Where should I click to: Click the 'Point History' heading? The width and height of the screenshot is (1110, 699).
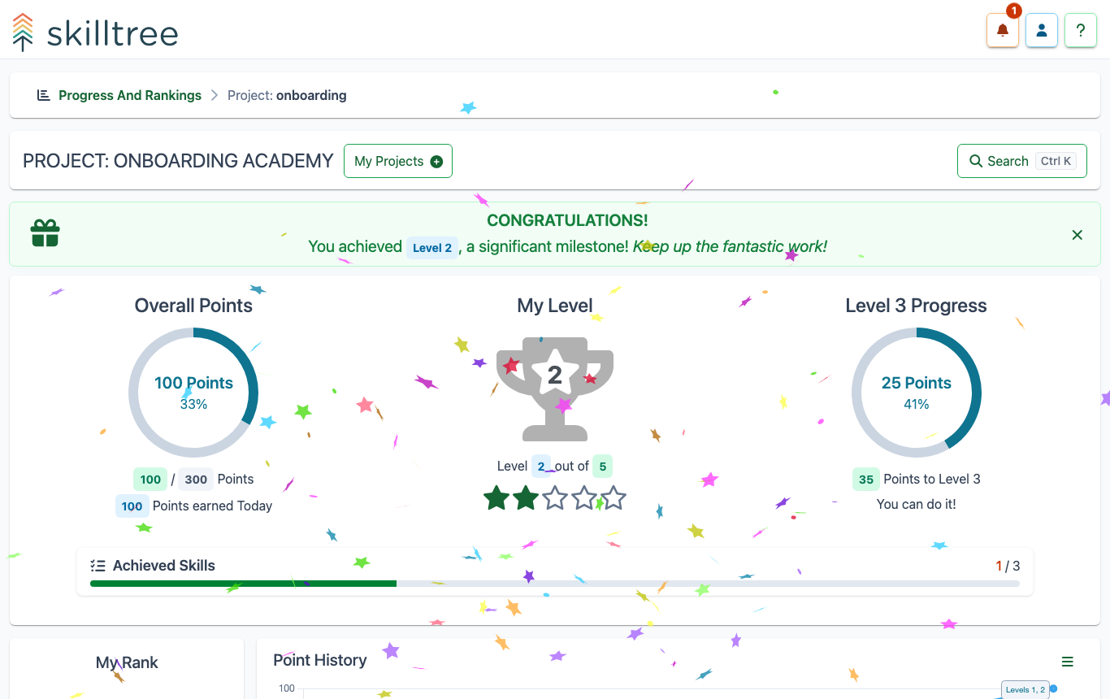tap(320, 660)
